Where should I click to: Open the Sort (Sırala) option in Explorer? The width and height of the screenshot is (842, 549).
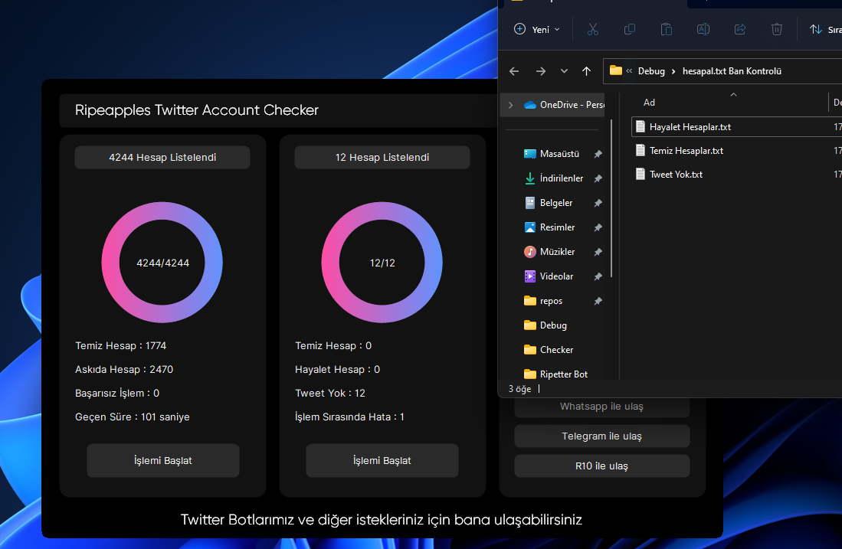(x=825, y=30)
